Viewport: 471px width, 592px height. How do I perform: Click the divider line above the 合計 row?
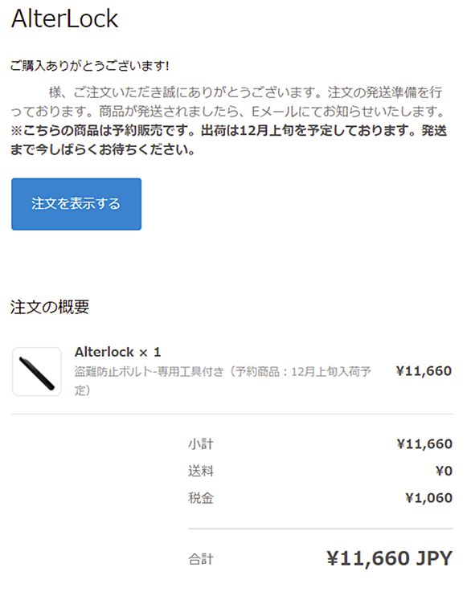321,529
